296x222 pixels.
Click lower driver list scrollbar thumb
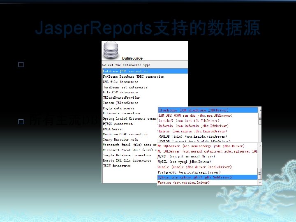click(x=260, y=173)
